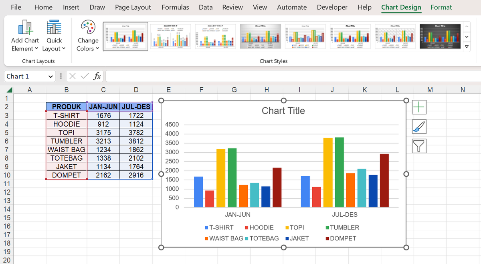481x264 pixels.
Task: Select the yellow TOPI bar in JAN-JUN group
Action: [x=221, y=178]
